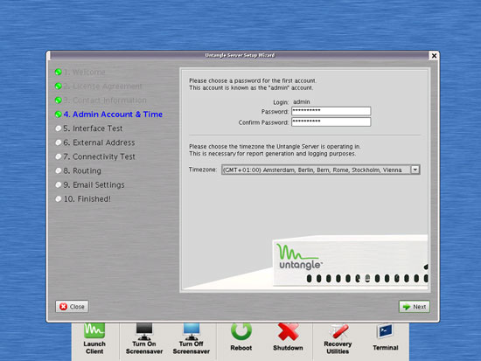Go to step 8. Routing
This screenshot has height=361, width=481.
pos(82,170)
